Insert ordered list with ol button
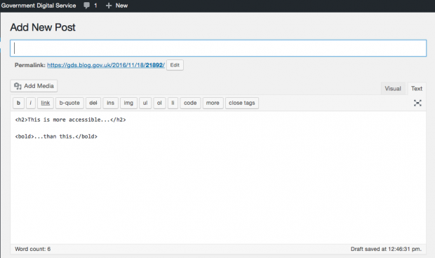Screen dimensions: 435x258 point(159,103)
